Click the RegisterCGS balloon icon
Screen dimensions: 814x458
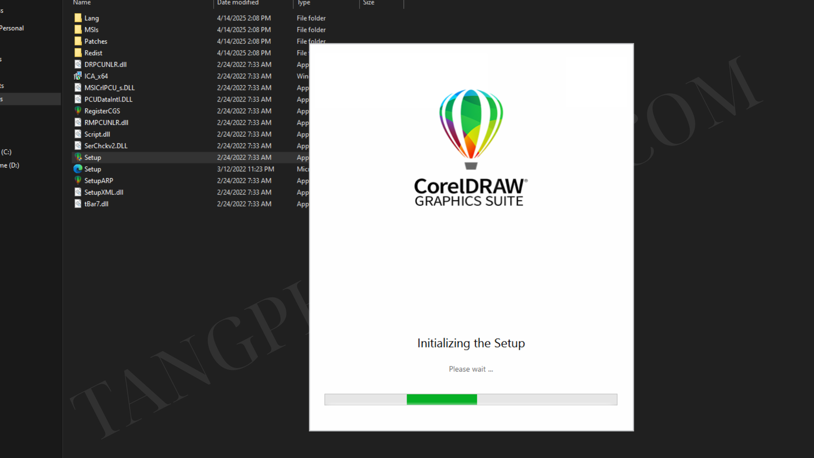(78, 111)
